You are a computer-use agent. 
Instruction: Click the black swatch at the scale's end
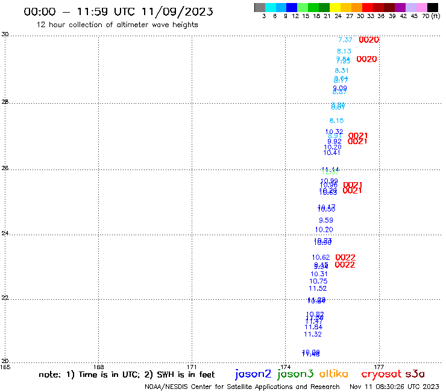pos(433,7)
